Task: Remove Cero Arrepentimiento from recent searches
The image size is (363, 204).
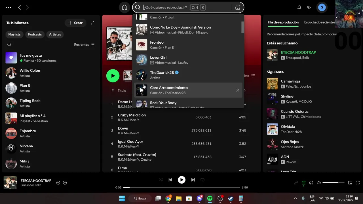Action: coord(238,90)
